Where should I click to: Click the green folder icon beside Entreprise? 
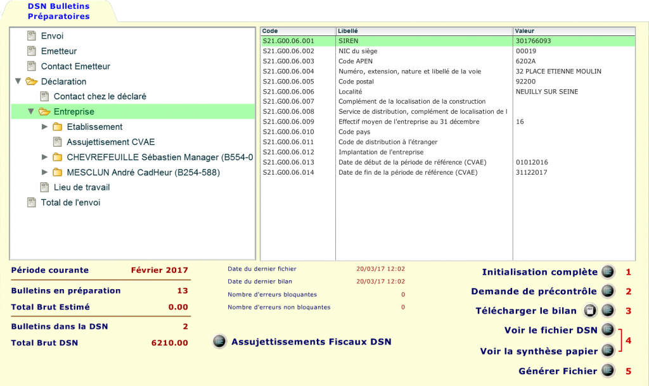click(x=43, y=111)
